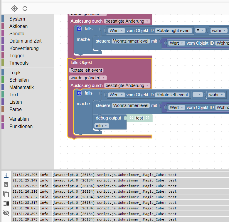Screen dimensions: 229x222
Task: Click the log layout list icon
Action: (6, 203)
